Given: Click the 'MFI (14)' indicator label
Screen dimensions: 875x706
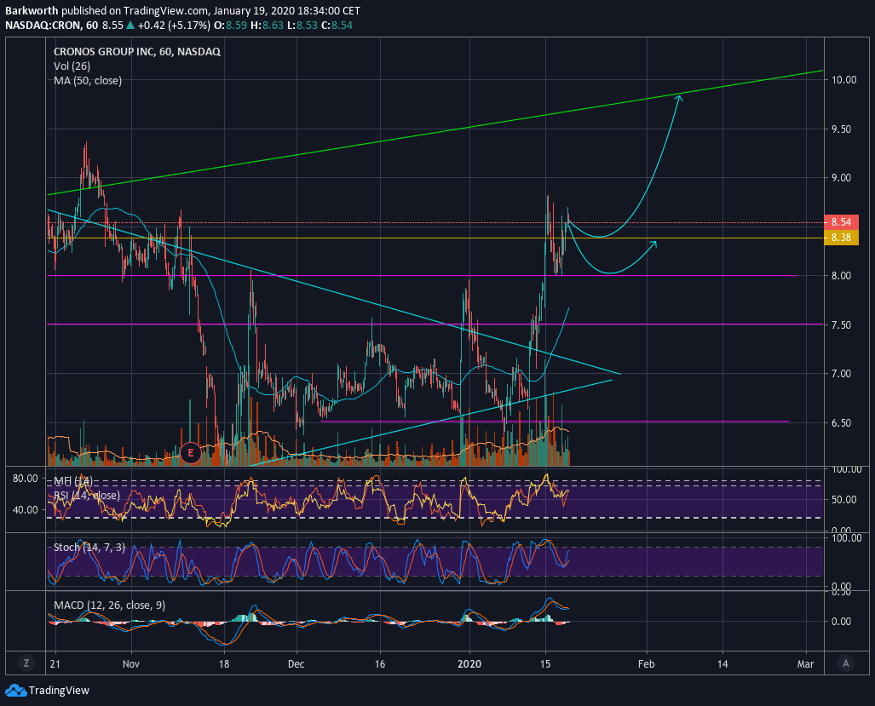Looking at the screenshot, I should (73, 480).
